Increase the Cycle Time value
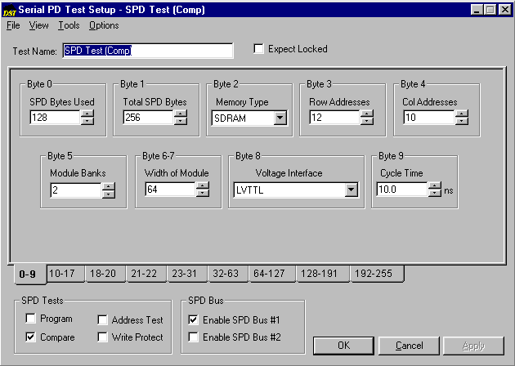515x366 pixels. [435, 185]
